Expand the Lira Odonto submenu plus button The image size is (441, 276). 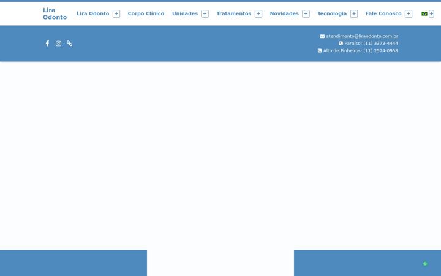[116, 13]
